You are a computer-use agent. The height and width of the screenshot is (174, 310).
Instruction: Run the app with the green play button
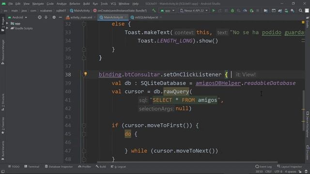(214, 11)
